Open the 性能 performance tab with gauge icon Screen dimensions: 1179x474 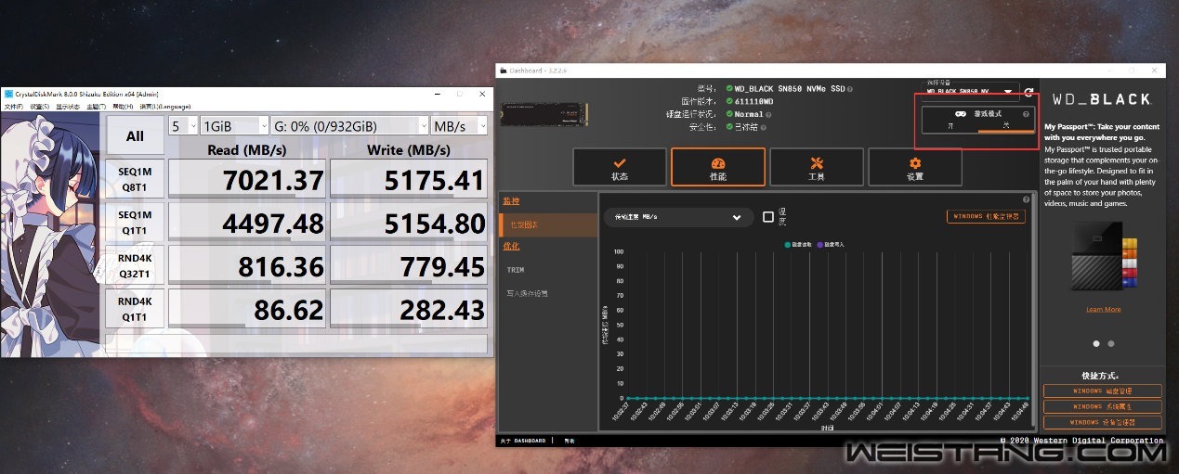(x=718, y=167)
